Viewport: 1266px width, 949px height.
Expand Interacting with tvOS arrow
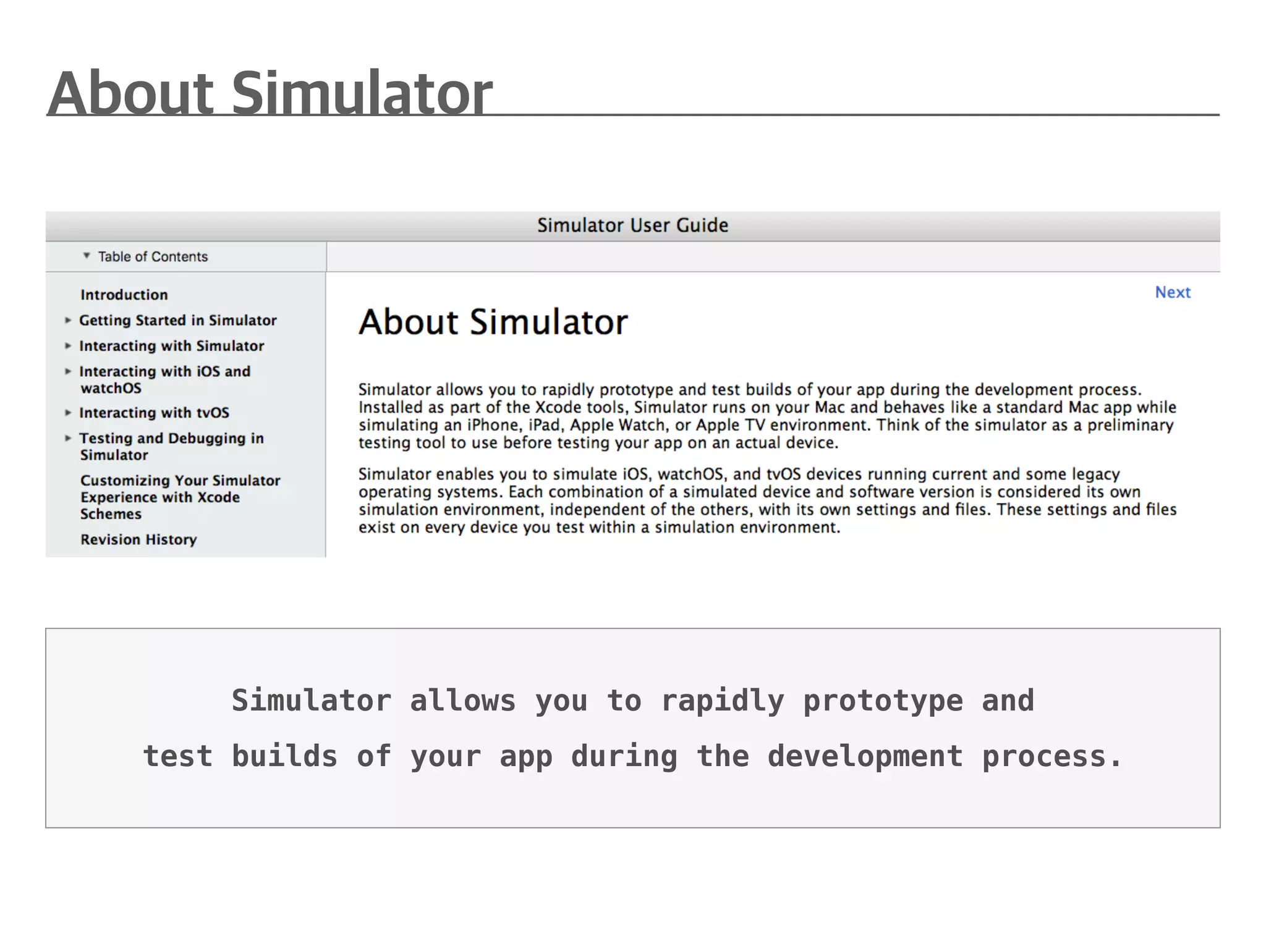(x=68, y=413)
